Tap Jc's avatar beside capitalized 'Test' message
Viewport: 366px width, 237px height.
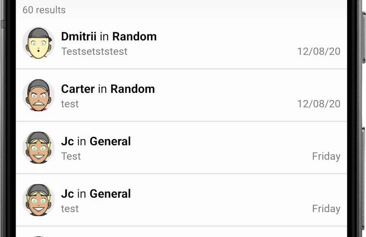[x=38, y=148]
